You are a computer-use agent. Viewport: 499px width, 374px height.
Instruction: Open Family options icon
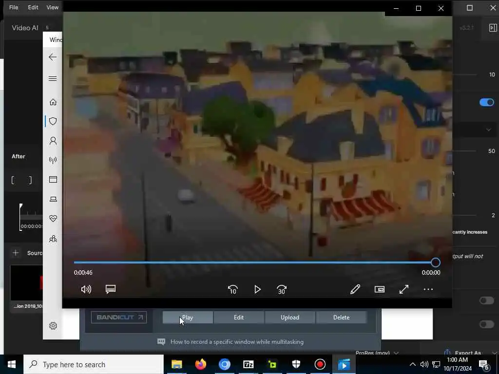(53, 239)
